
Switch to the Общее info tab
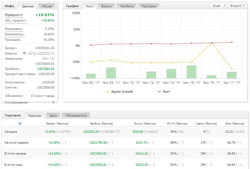point(47,6)
